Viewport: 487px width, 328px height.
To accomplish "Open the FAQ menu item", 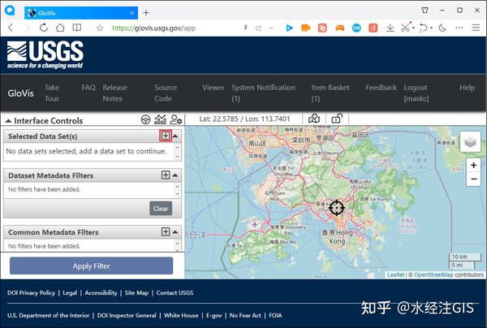I will tap(88, 88).
